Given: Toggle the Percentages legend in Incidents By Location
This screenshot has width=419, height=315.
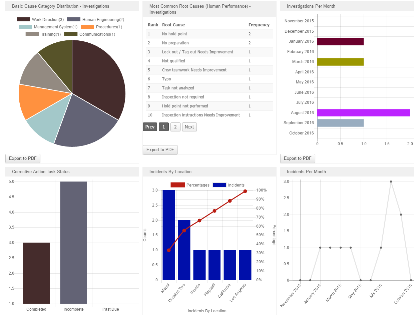Looking at the screenshot, I should 177,185.
